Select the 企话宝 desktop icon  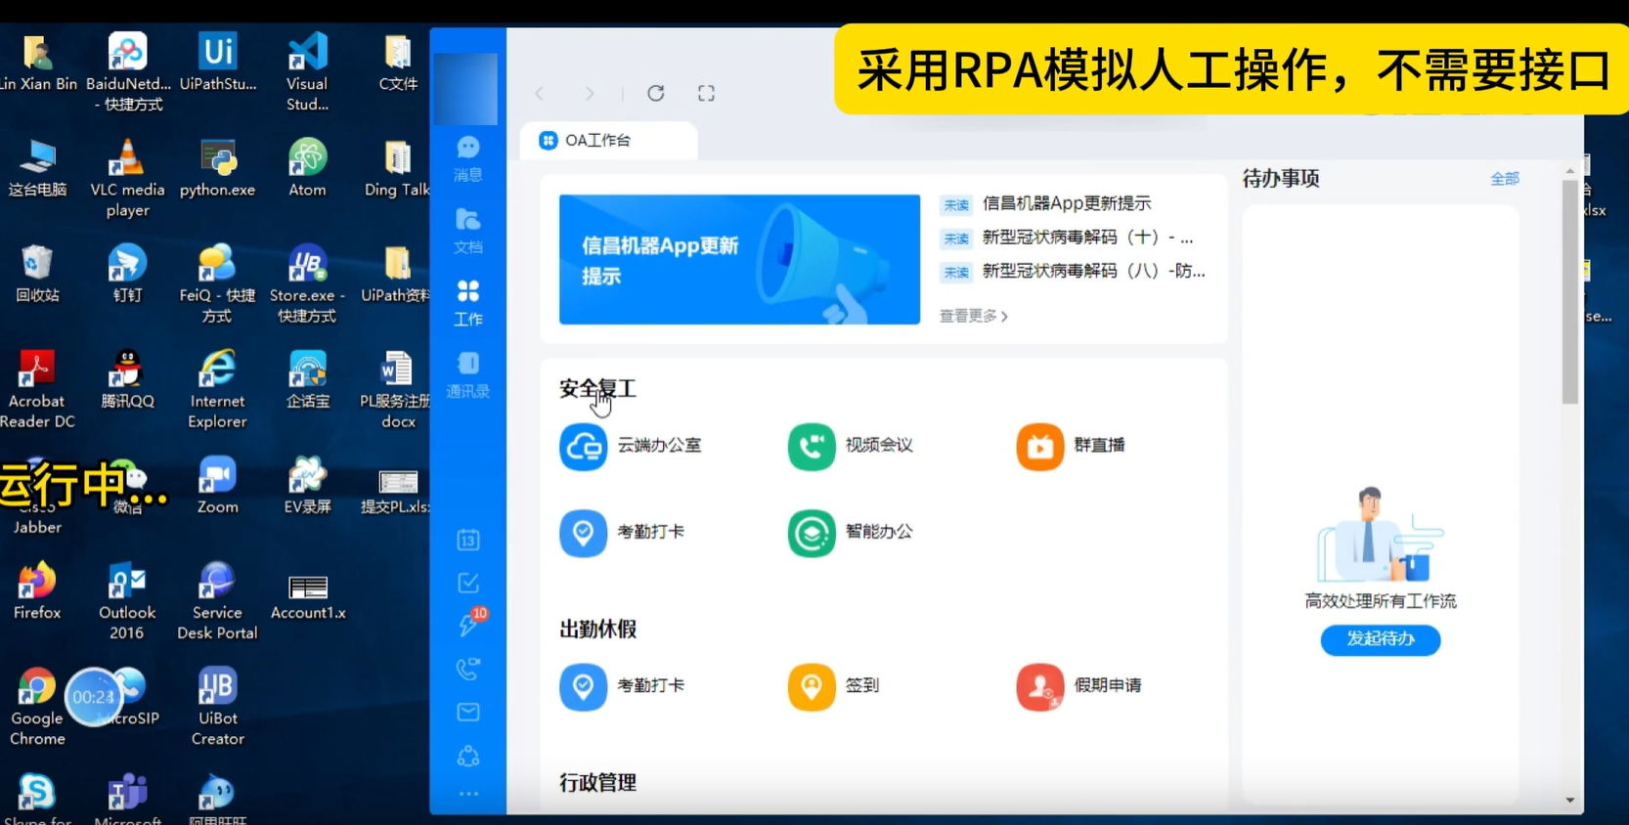(x=307, y=379)
